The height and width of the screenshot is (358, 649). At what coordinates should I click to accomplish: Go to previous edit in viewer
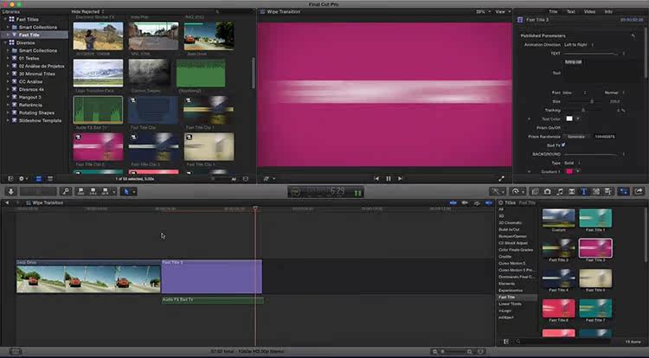(x=376, y=179)
